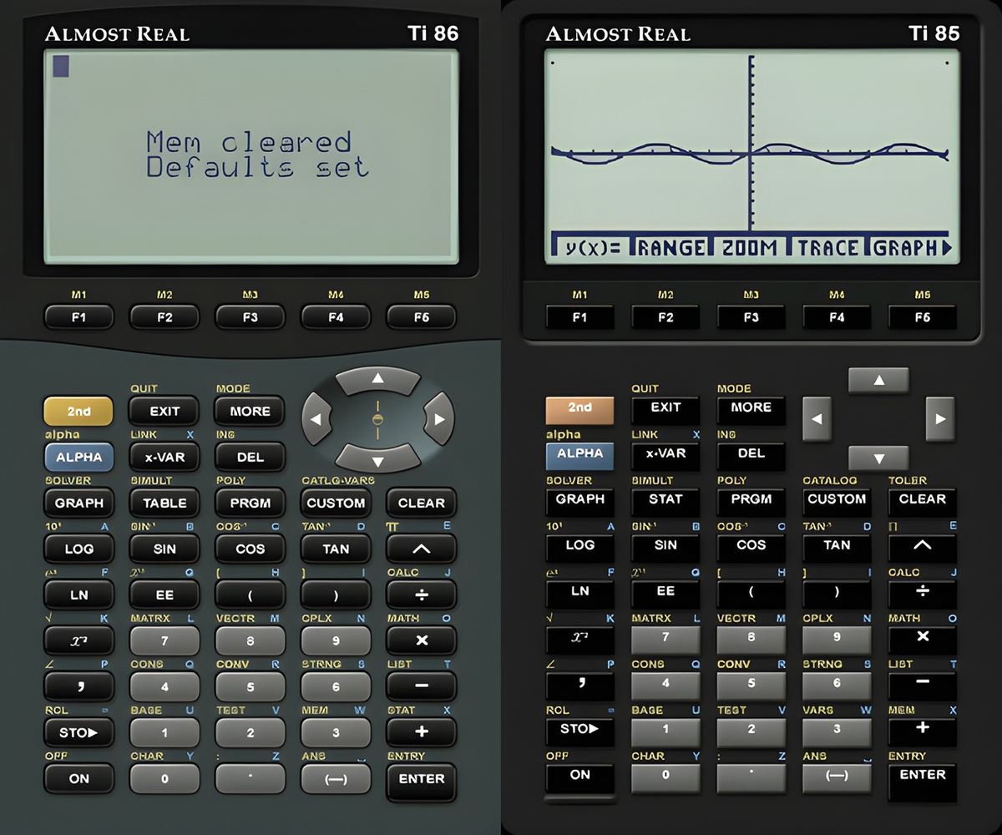
Task: Toggle the yellow 2nd key on the Ti 86
Action: click(78, 411)
